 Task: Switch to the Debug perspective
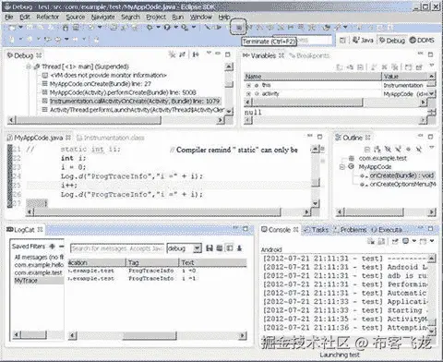[x=392, y=41]
